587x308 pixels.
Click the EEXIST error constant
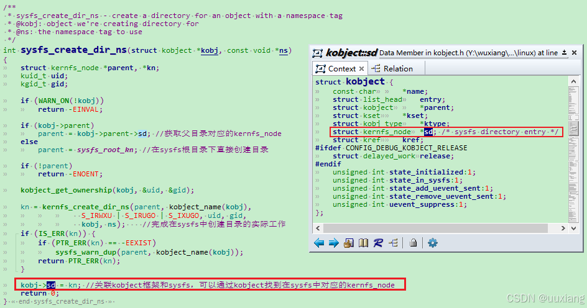(138, 243)
